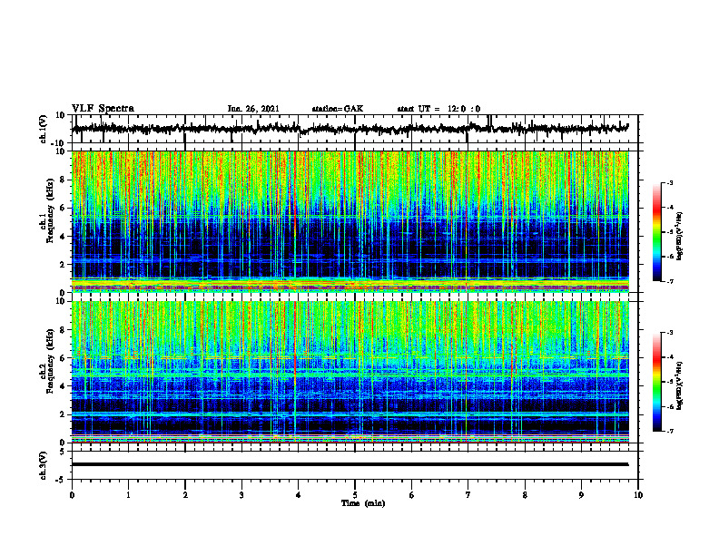Image resolution: width=719 pixels, height=555 pixels.
Task: Click the 8 kHz tick on ch.1 axis
Action: point(63,180)
